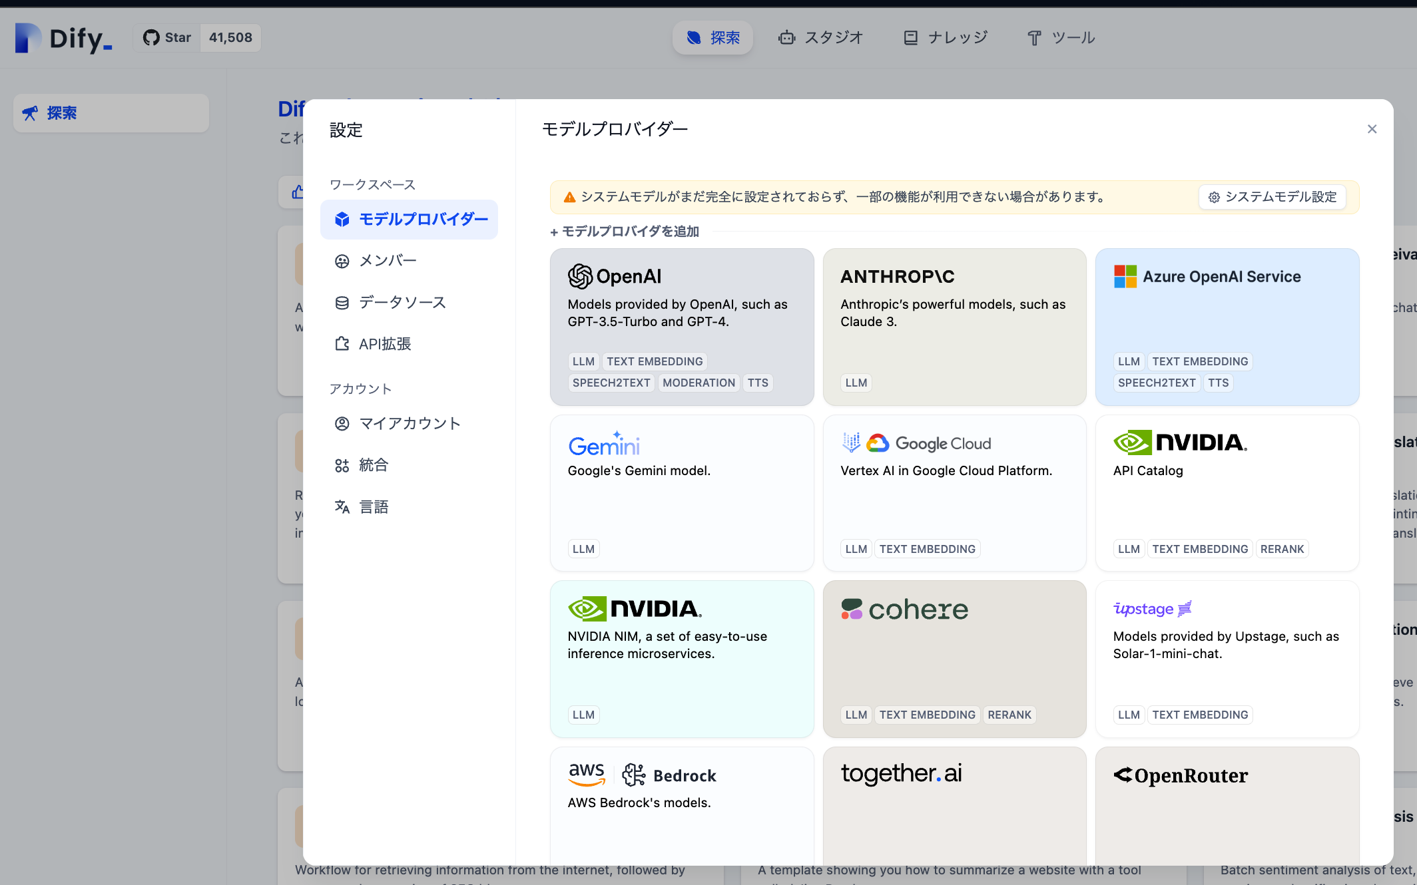1417x885 pixels.
Task: Select the OpenAI provider card
Action: [x=681, y=327]
